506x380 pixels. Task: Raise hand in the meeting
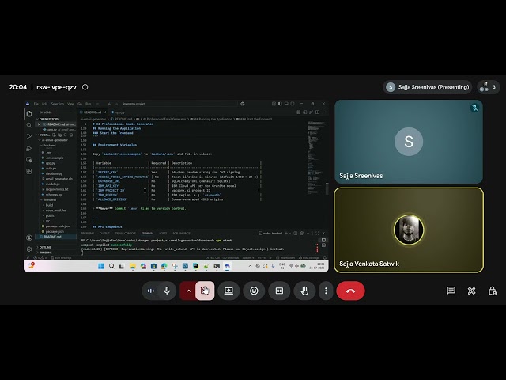tap(304, 291)
